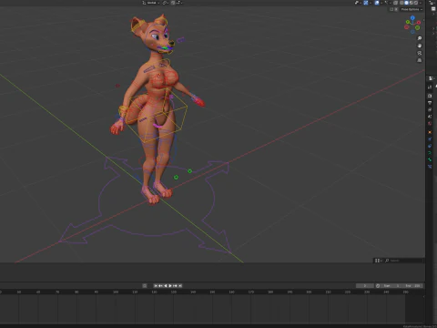This screenshot has width=437, height=328.
Task: Open the Armature data properties tab
Action: coord(430,152)
